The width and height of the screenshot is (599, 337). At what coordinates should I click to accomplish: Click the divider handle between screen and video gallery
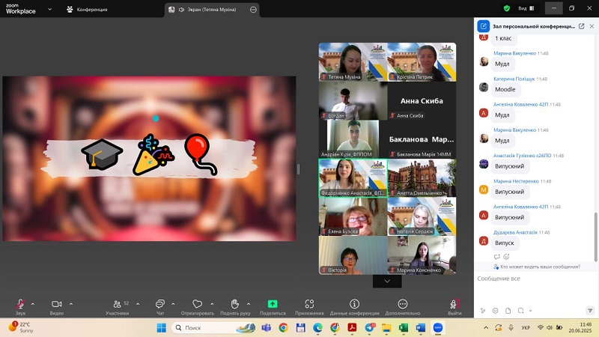298,169
